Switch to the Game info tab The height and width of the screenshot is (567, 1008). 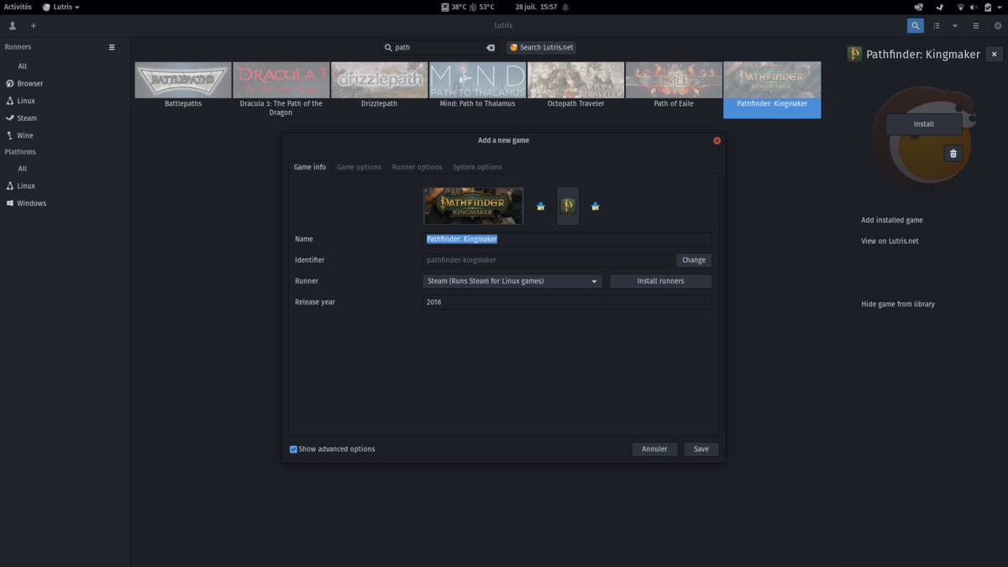310,167
